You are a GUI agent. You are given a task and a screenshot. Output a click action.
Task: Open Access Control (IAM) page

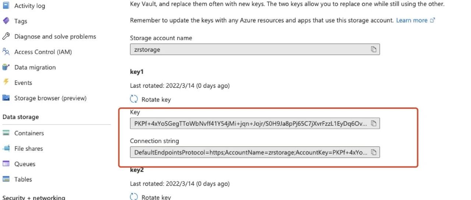(x=43, y=52)
